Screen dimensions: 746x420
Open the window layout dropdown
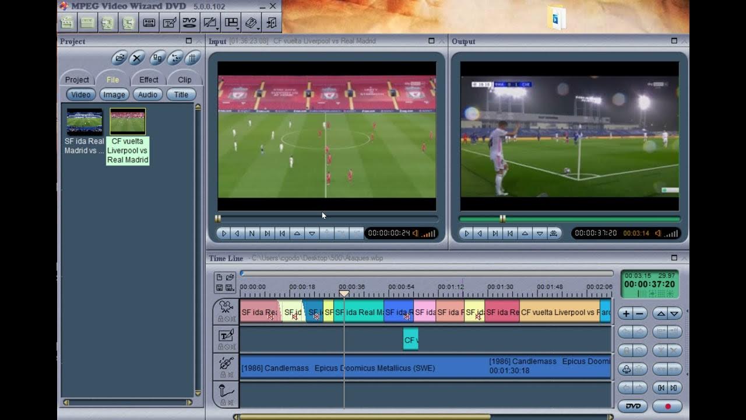click(231, 23)
